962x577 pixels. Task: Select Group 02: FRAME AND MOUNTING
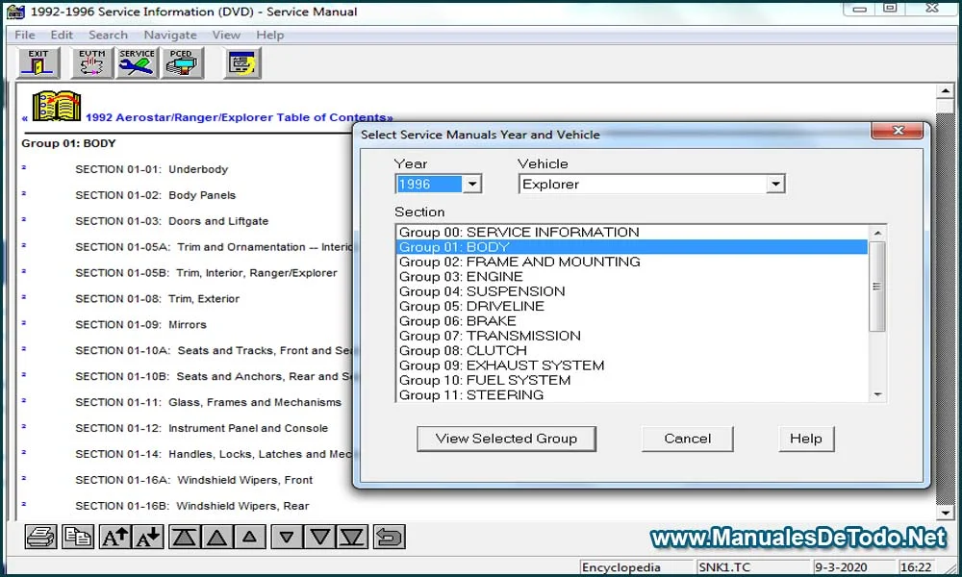[632, 262]
